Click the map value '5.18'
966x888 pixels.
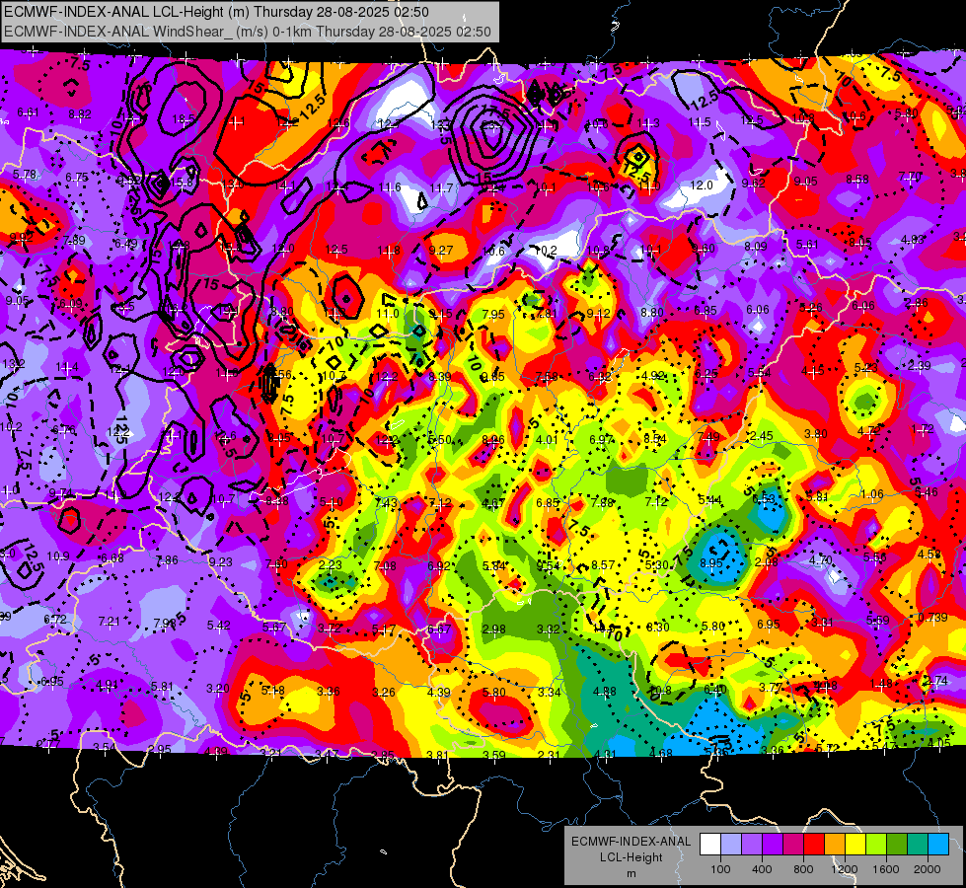coord(273,691)
